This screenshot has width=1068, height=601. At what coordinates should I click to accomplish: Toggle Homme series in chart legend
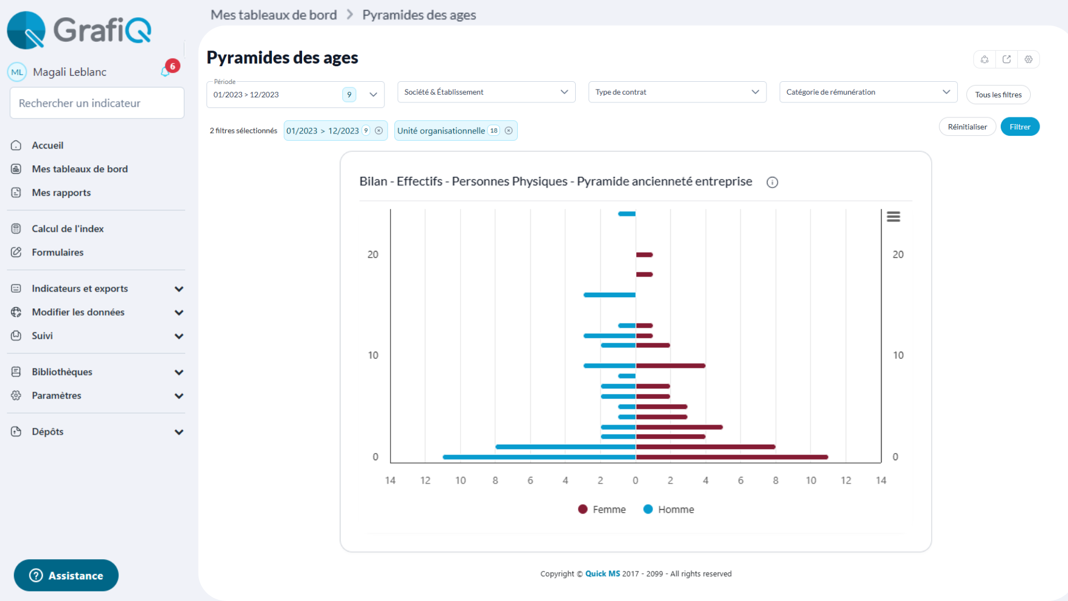click(x=668, y=509)
